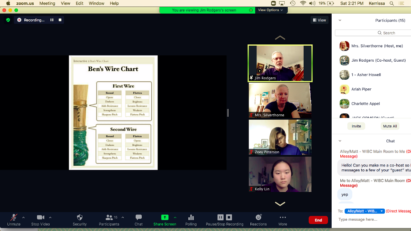This screenshot has width=411, height=231.
Task: Toggle the Participants panel in toolbar
Action: pyautogui.click(x=109, y=220)
